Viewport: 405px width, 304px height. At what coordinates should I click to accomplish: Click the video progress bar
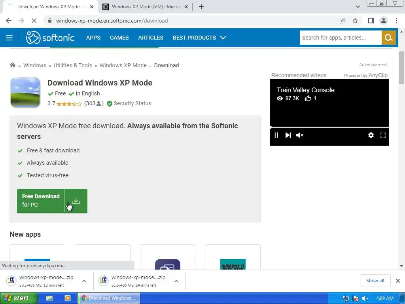click(x=329, y=127)
